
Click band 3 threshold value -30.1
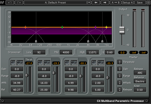tap(83, 63)
